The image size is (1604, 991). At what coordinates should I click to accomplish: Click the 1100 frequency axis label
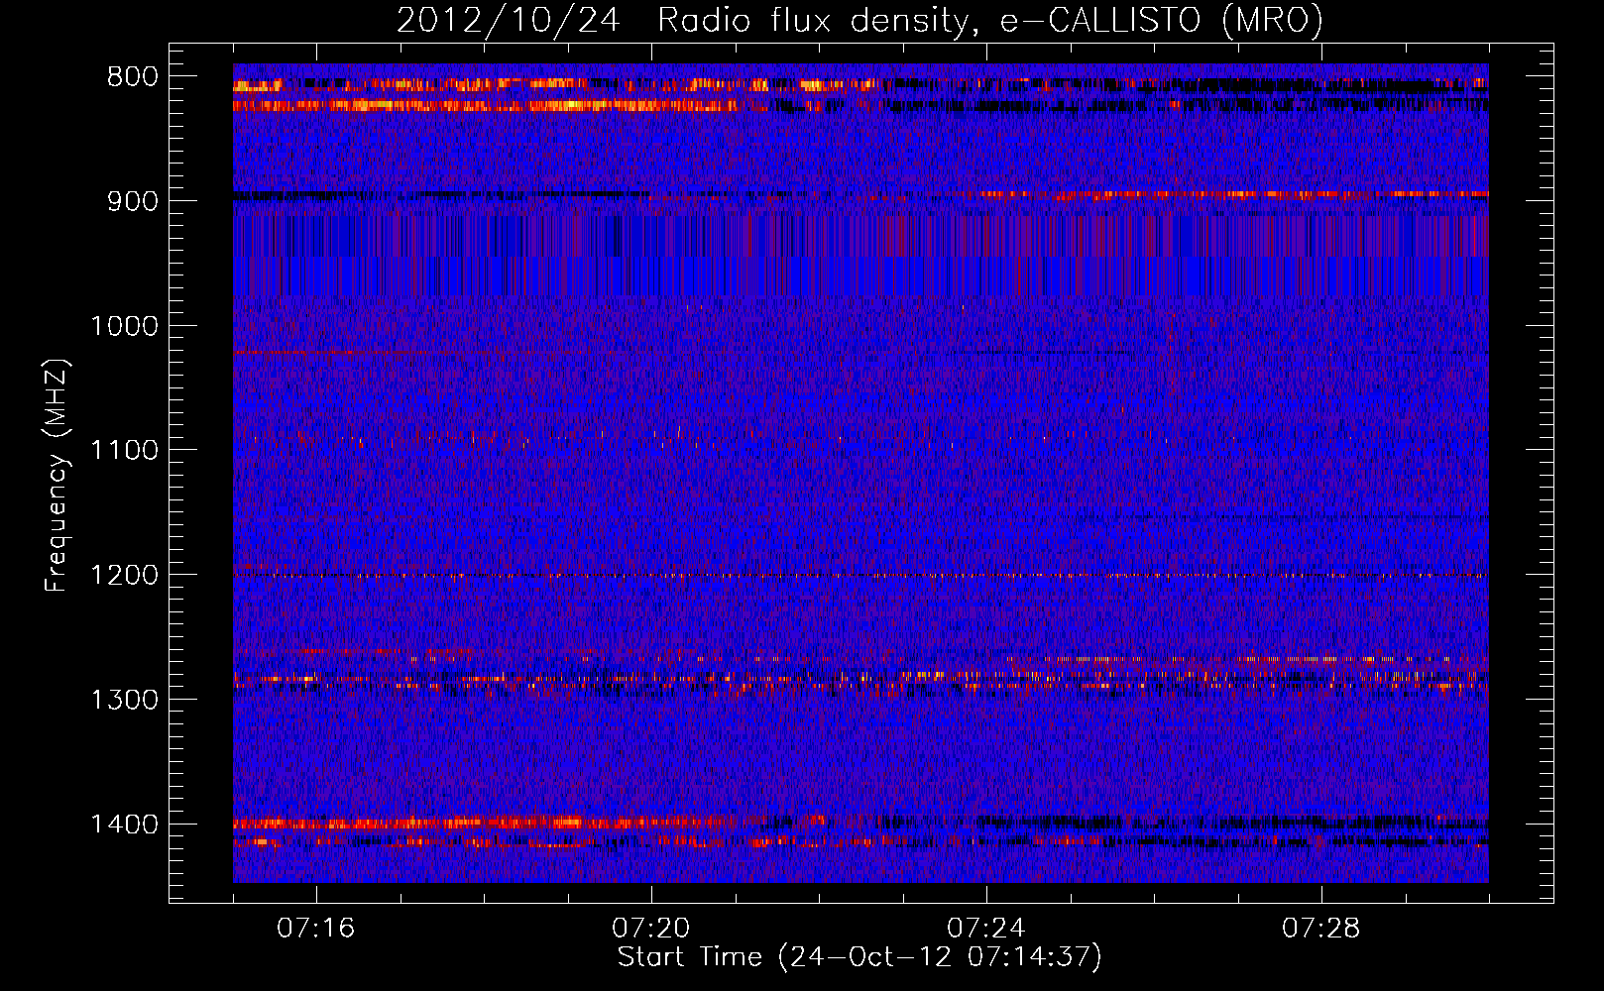(x=124, y=451)
